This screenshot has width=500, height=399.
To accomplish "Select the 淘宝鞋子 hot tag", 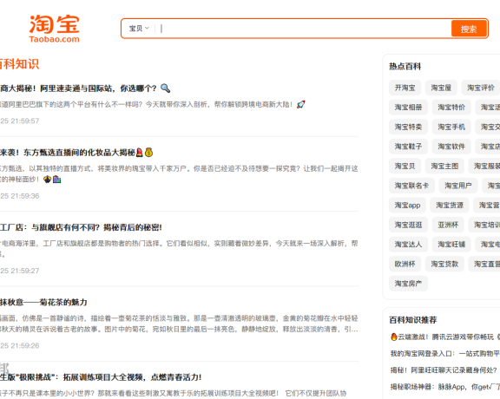I will pos(408,147).
